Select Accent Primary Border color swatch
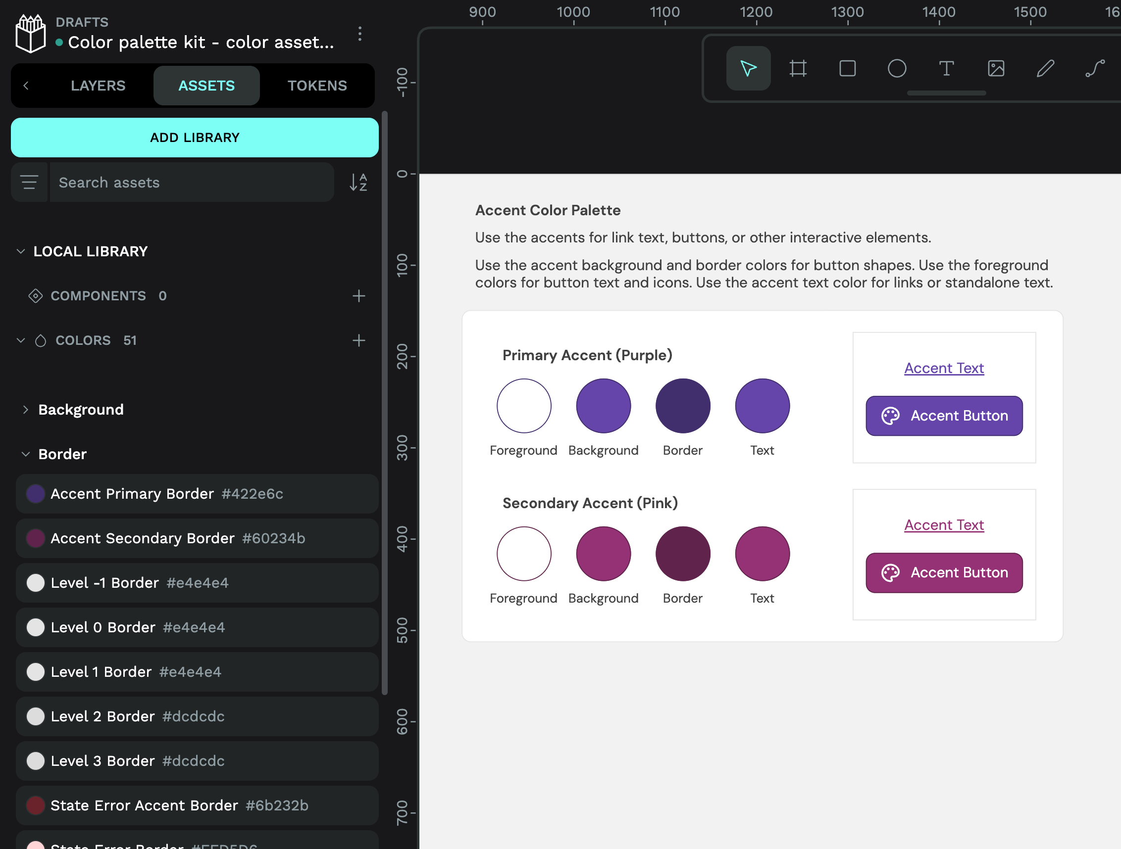 (x=36, y=494)
